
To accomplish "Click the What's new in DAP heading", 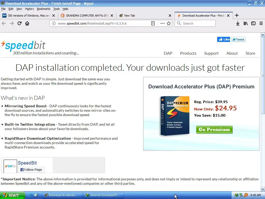I will (23, 98).
